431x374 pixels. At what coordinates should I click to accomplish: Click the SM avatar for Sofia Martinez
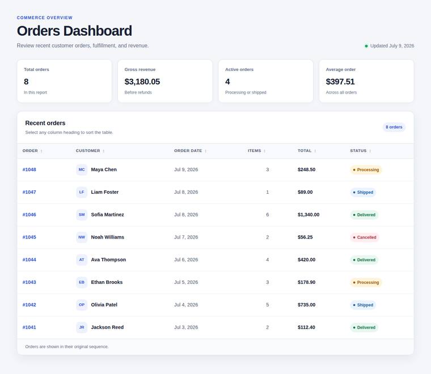[x=82, y=215]
